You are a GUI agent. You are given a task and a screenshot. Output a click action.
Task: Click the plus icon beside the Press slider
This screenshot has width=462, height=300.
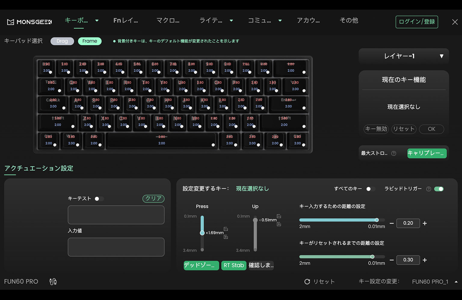click(x=226, y=237)
